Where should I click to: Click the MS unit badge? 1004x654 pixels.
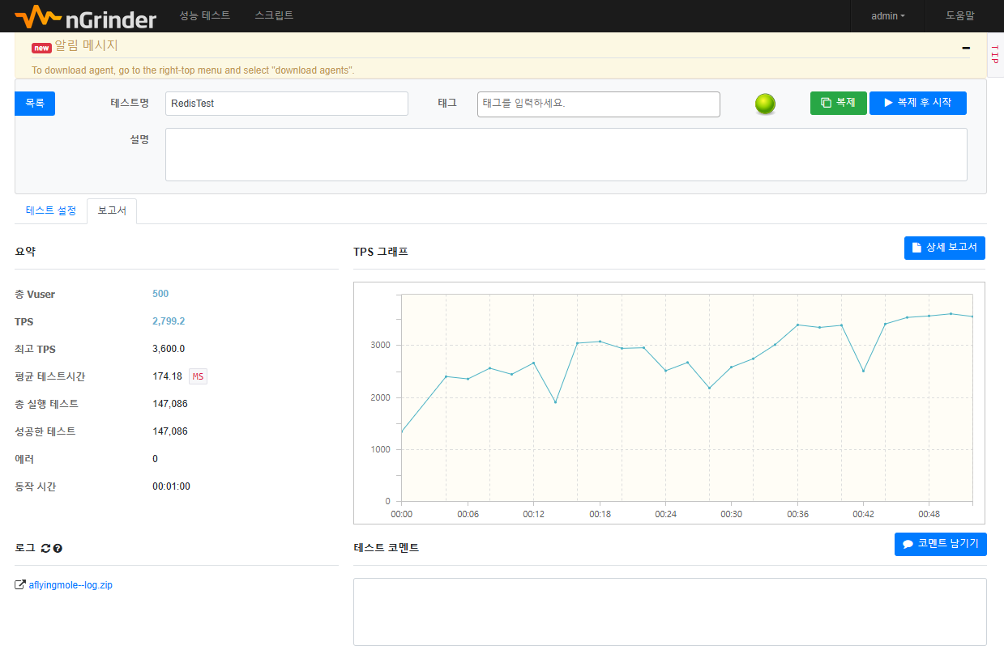pos(198,376)
